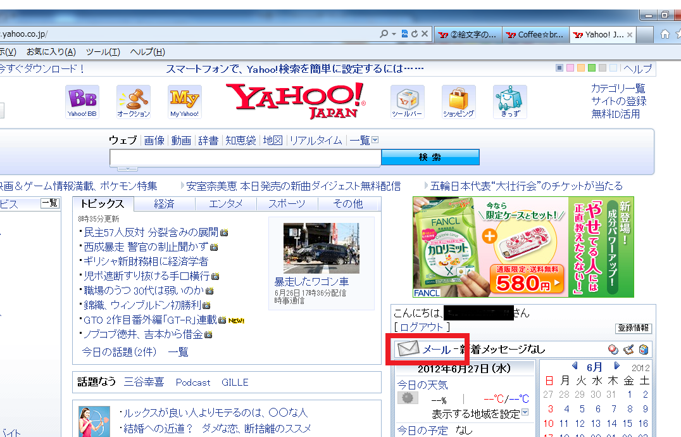This screenshot has width=681, height=437.
Task: Switch to the ②絵文字の... browser tab
Action: point(468,35)
